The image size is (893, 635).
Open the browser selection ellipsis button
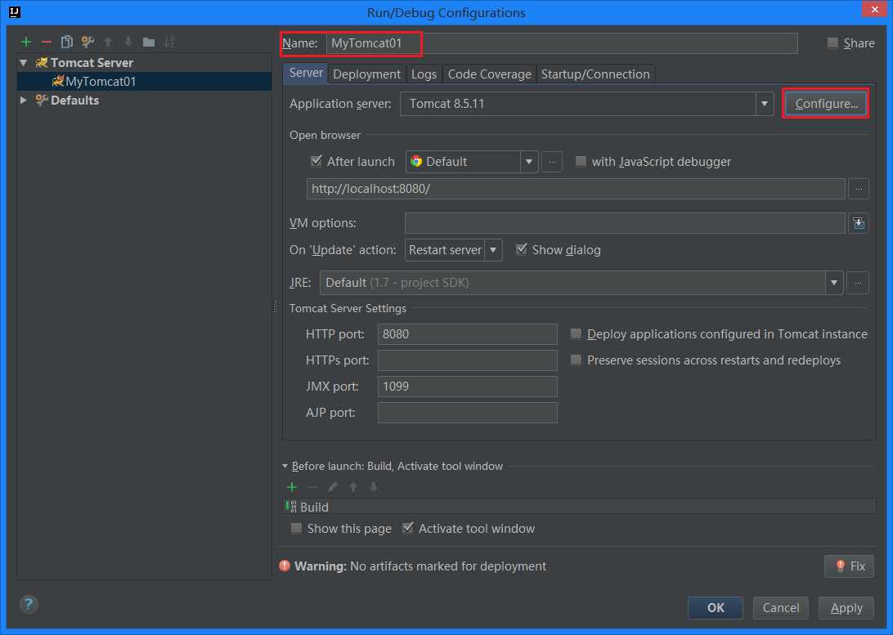(x=552, y=162)
